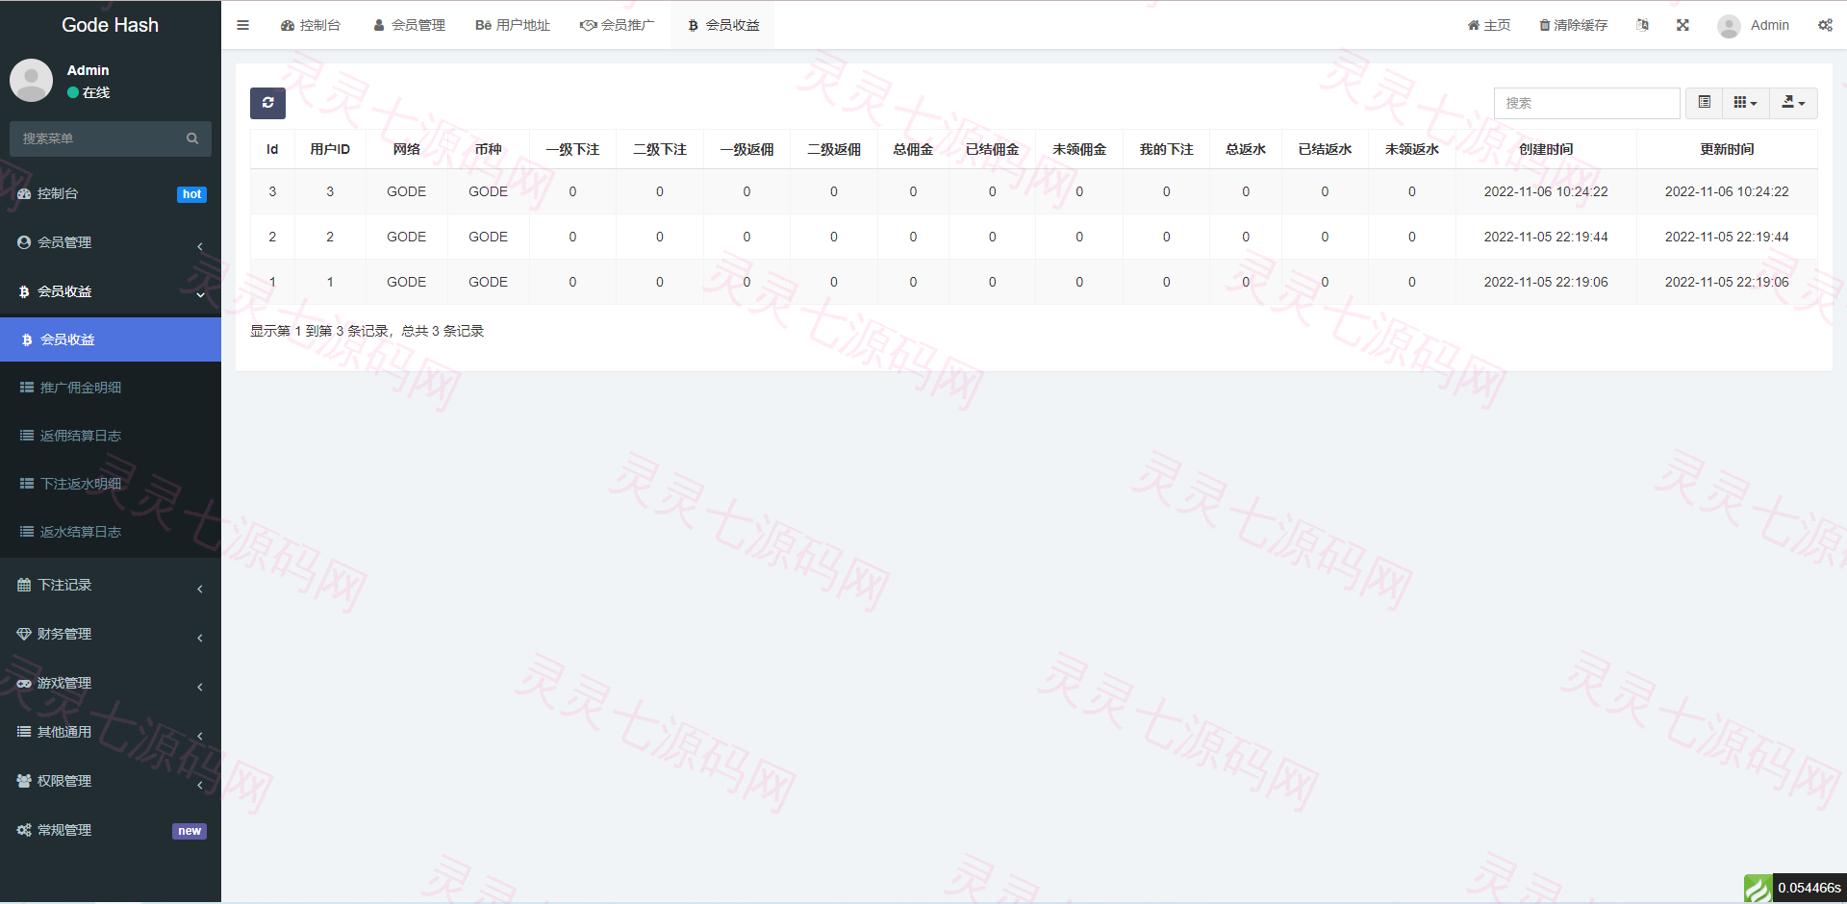Switch to the 会员推广 tab
Viewport: 1847px width, 904px height.
[617, 25]
